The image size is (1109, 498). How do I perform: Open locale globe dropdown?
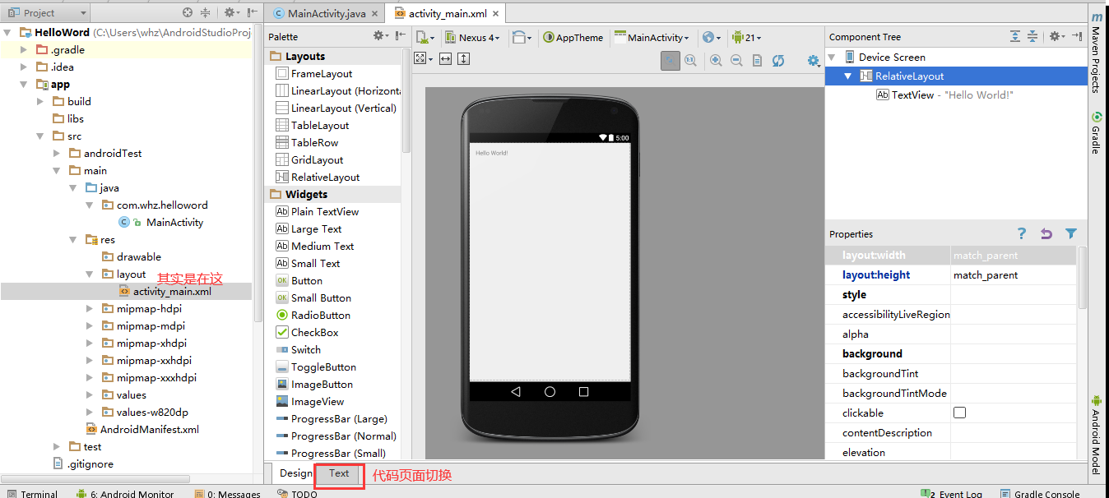(711, 37)
